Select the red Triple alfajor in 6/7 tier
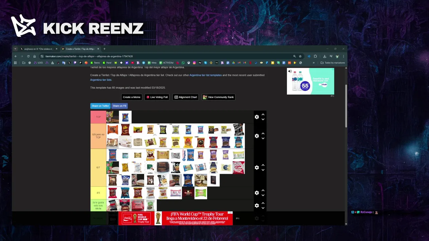This screenshot has height=241, width=429. tap(238, 168)
